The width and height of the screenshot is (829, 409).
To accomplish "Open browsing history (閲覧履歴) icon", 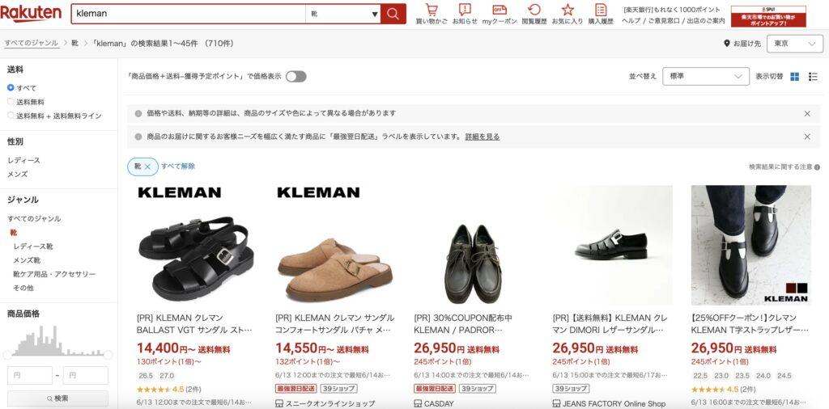I will tap(534, 10).
